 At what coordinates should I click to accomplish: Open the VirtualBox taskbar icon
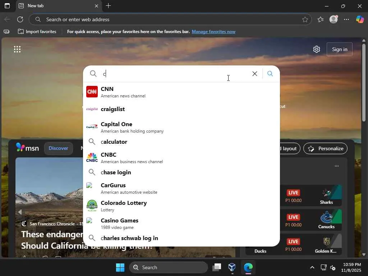pyautogui.click(x=232, y=267)
